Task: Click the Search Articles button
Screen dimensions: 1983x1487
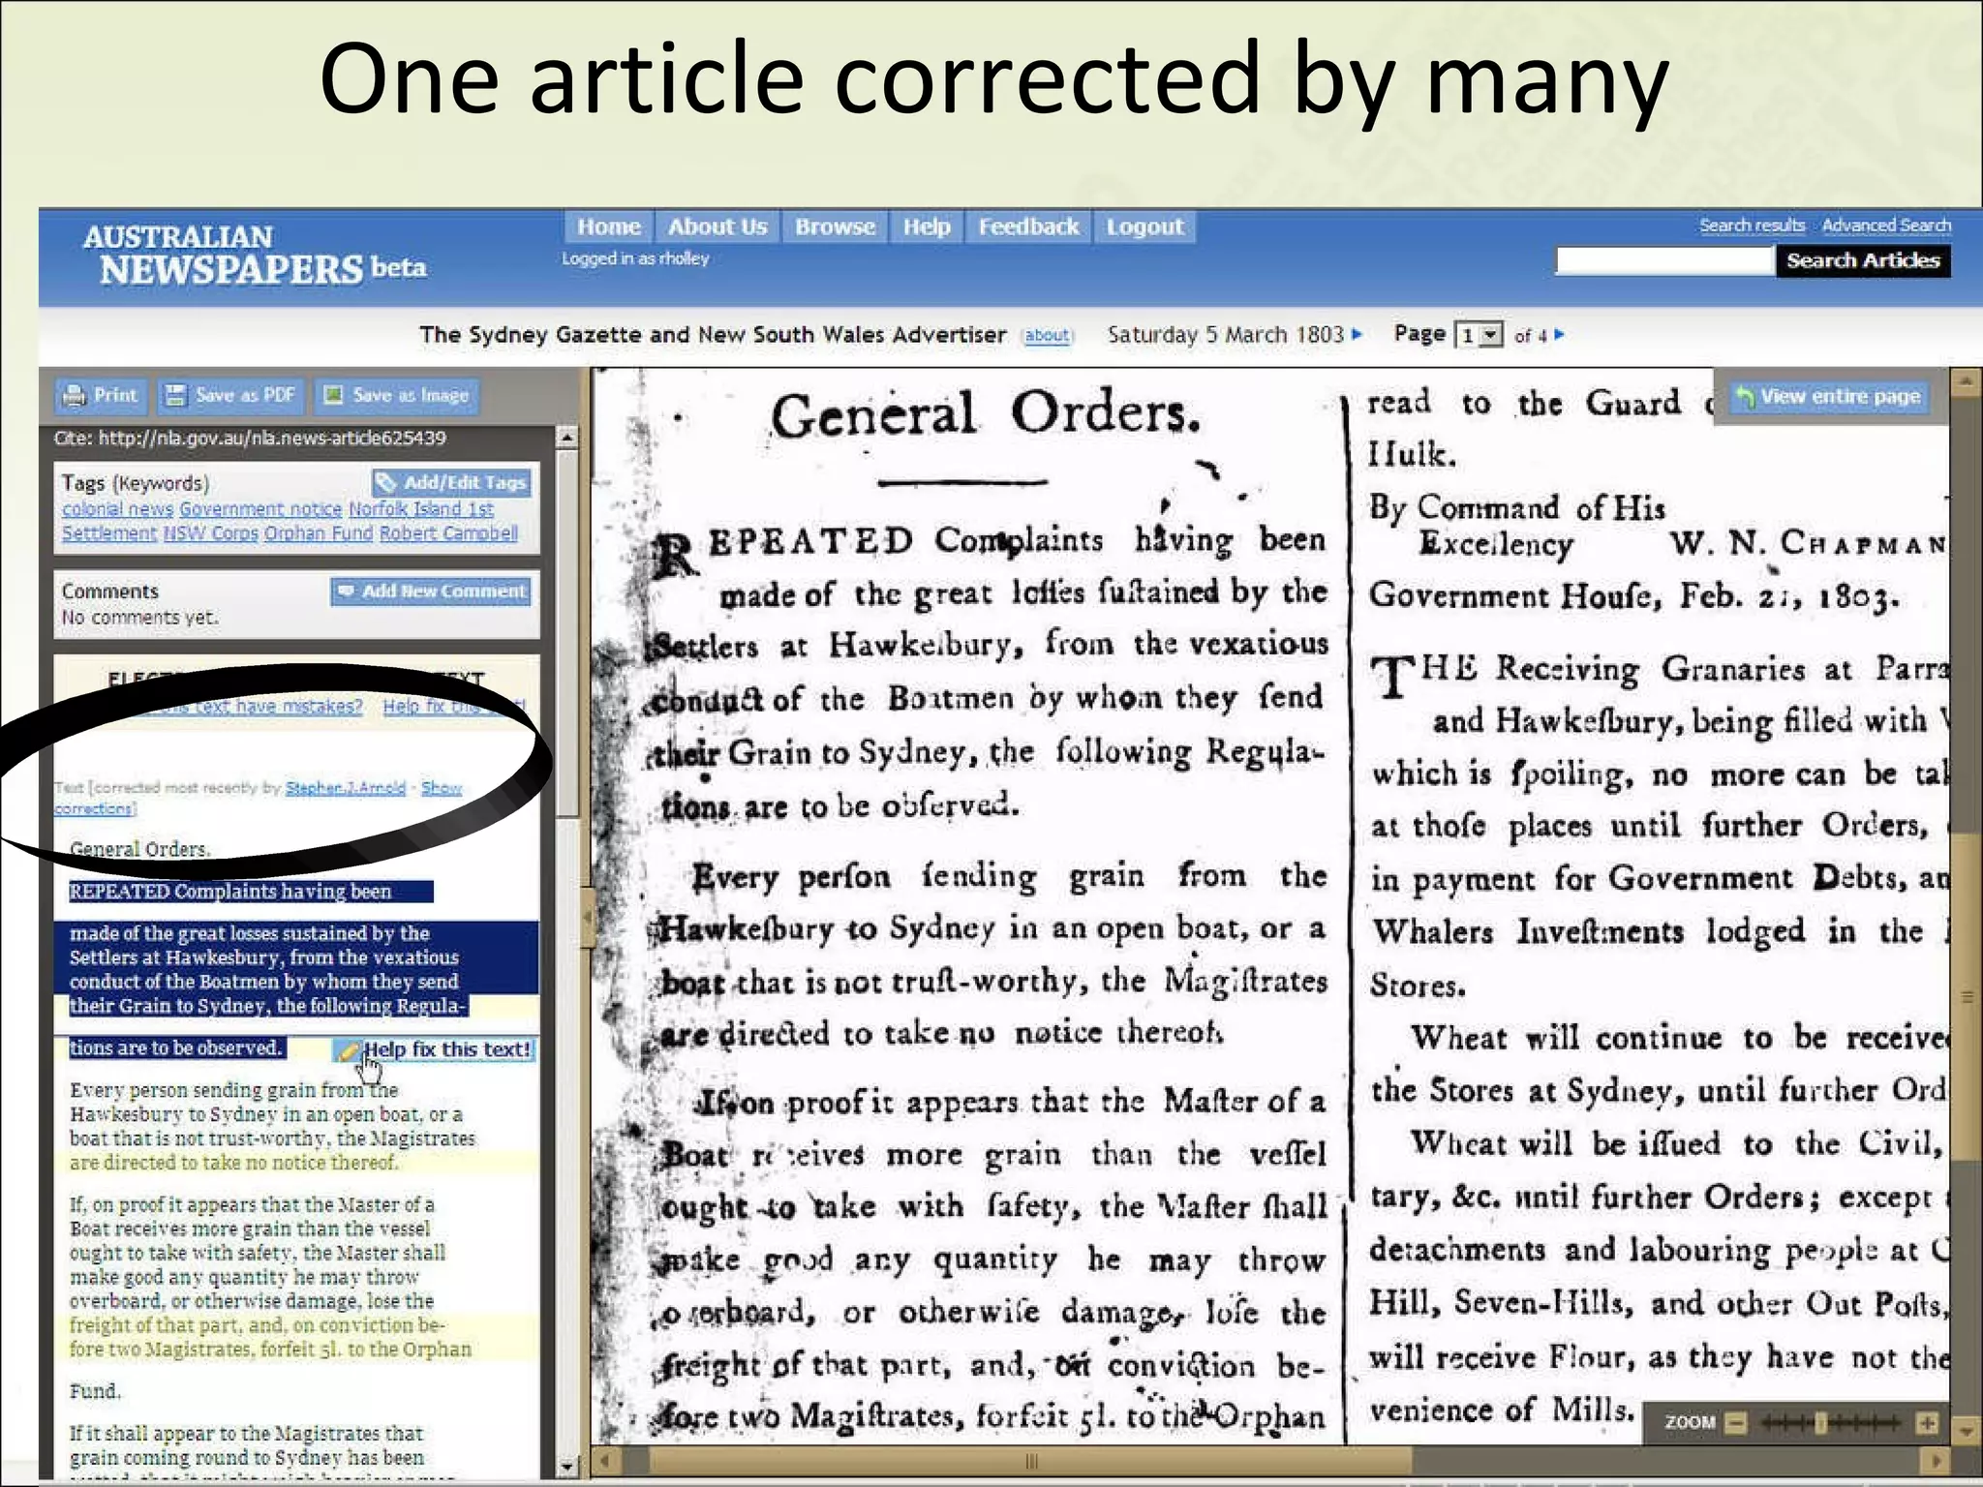Action: coord(1863,260)
